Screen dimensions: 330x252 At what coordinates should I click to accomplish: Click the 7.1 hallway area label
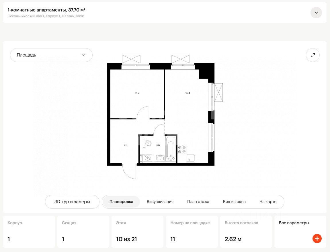click(125, 145)
